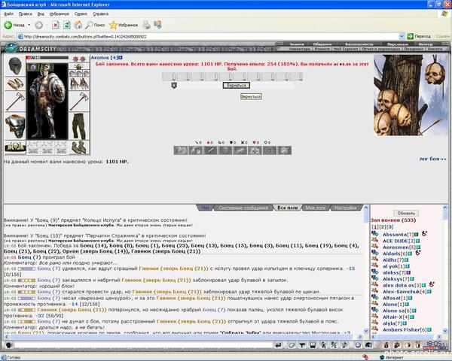Select the right-hand axe weapon slot
The image size is (452, 361).
79,102
